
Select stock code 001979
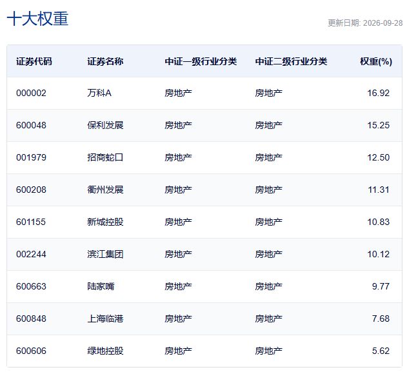(x=31, y=157)
